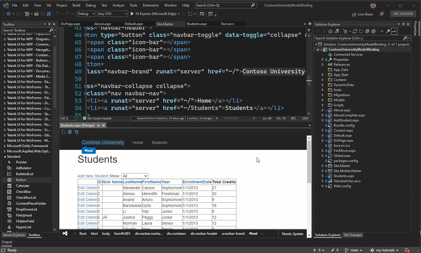Image resolution: width=421 pixels, height=253 pixels.
Task: Click the Search (Ctrl+Q) box
Action: tap(225, 5)
